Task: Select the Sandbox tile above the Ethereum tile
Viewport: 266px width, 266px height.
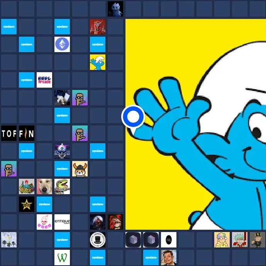Action: 62,27
